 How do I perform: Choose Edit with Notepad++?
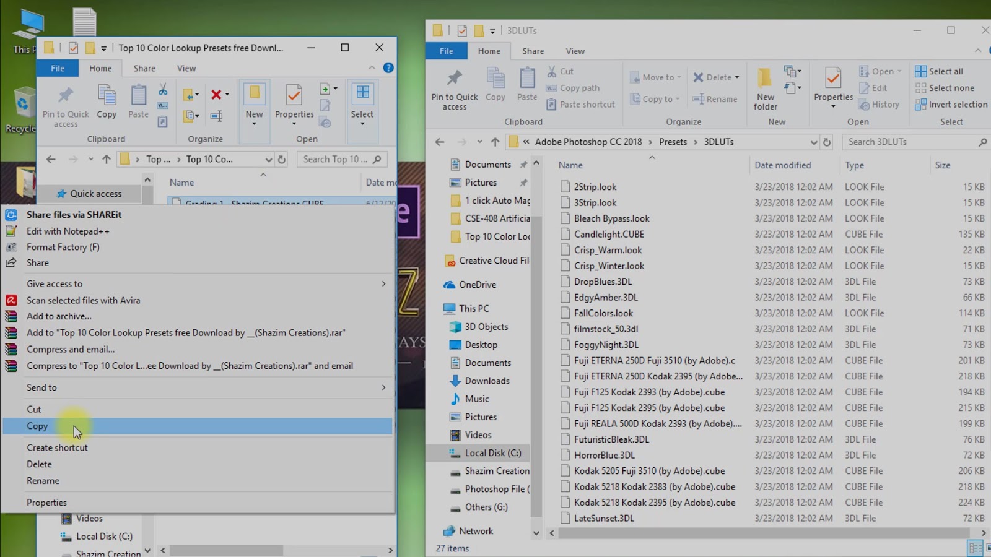(198, 231)
